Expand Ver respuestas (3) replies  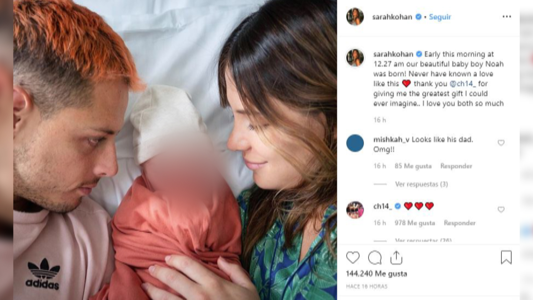point(421,184)
